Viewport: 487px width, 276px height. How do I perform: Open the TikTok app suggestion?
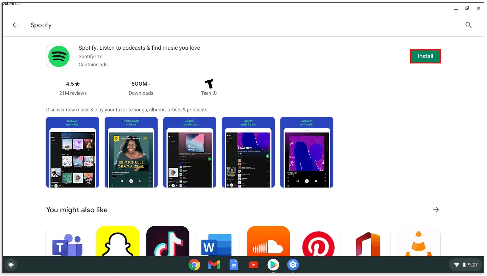[x=168, y=241]
